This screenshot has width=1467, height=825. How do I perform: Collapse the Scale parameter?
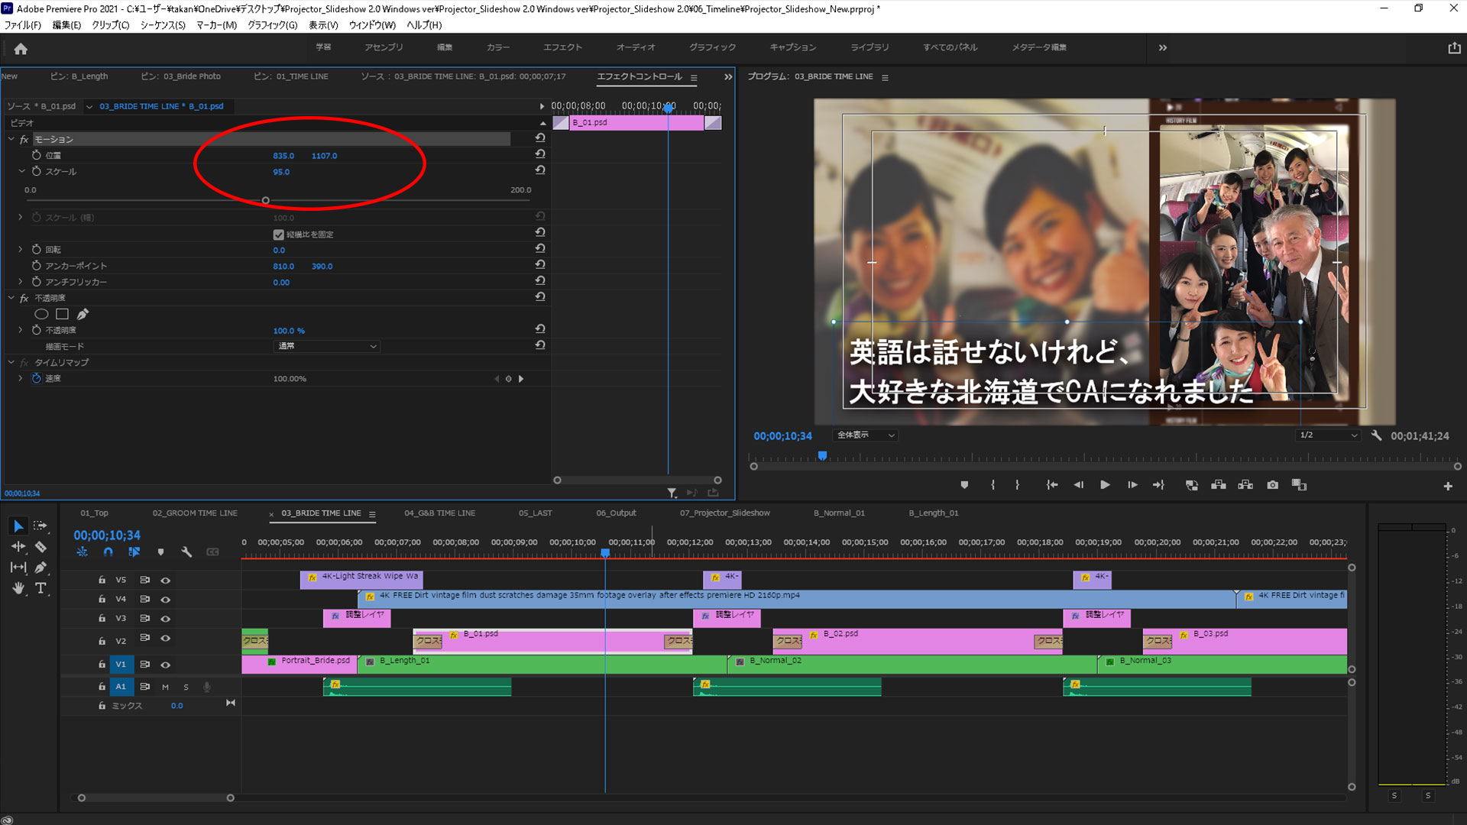(x=21, y=171)
